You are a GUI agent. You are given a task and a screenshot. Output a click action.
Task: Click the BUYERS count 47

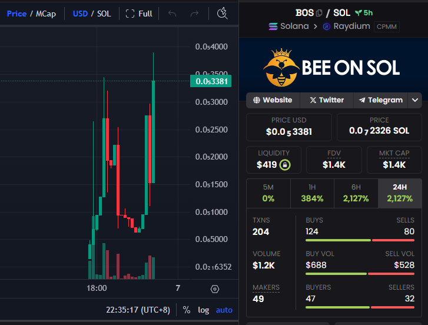point(311,299)
